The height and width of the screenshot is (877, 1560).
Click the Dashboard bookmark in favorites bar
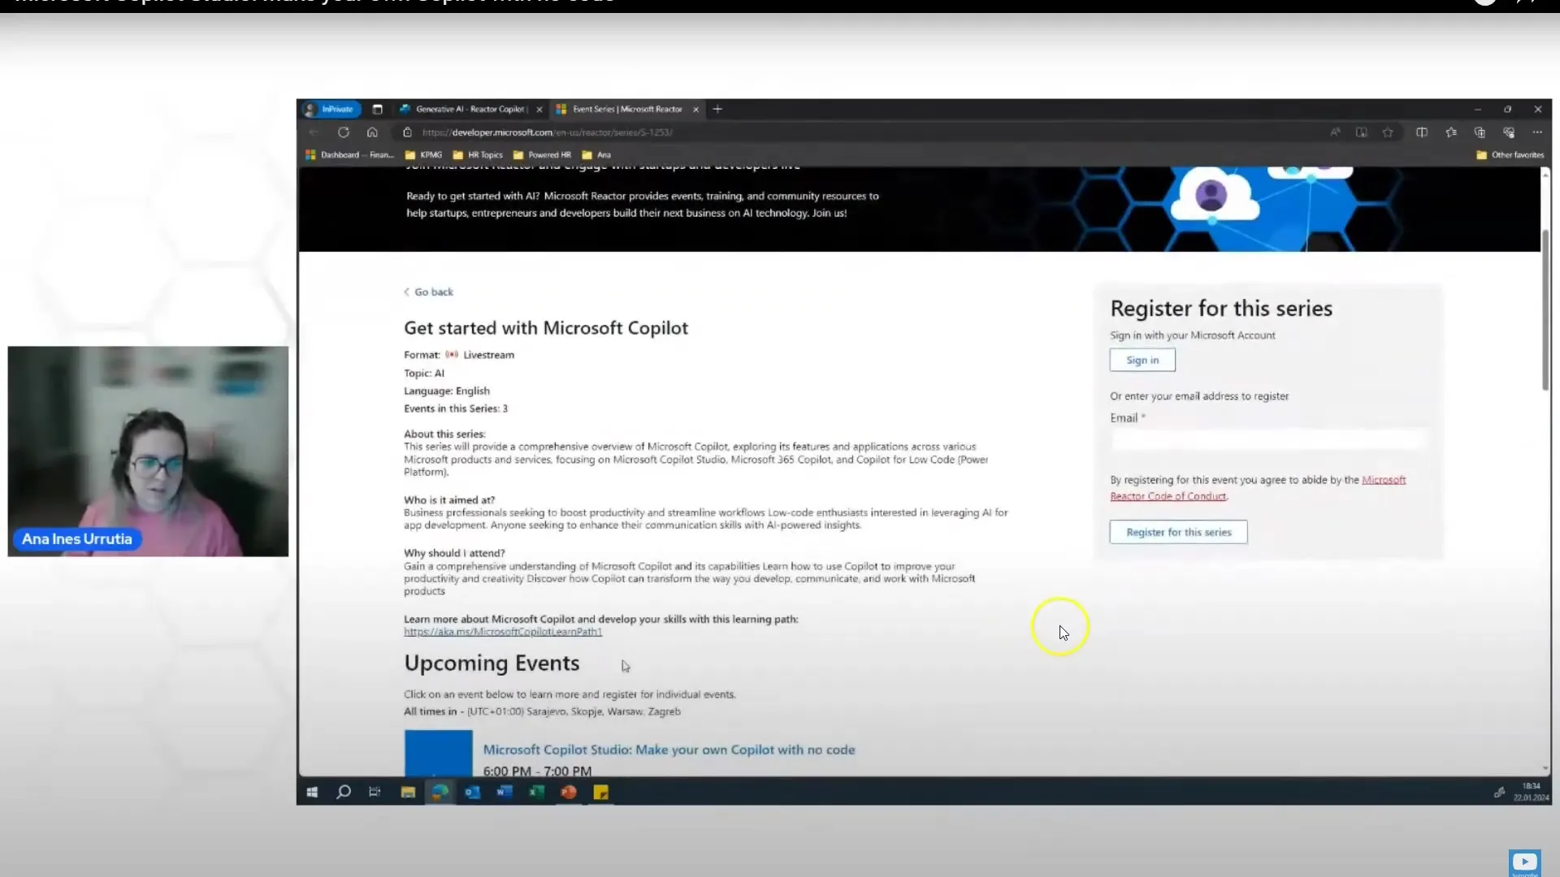pos(347,154)
